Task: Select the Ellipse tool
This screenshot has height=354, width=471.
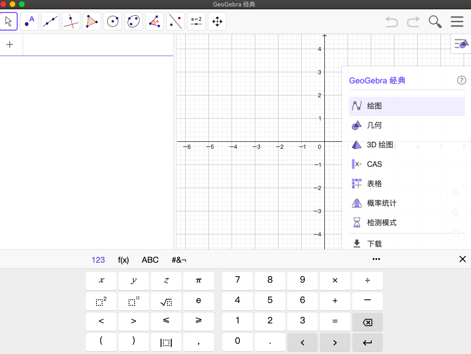Action: point(133,21)
